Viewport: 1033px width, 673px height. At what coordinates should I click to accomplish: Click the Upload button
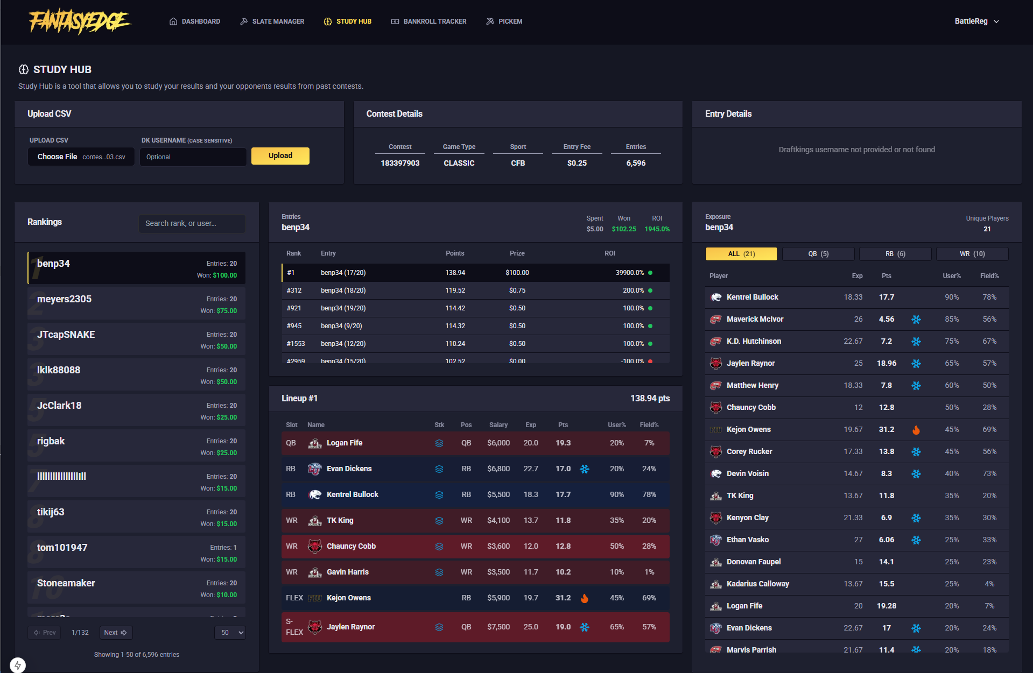(x=280, y=156)
